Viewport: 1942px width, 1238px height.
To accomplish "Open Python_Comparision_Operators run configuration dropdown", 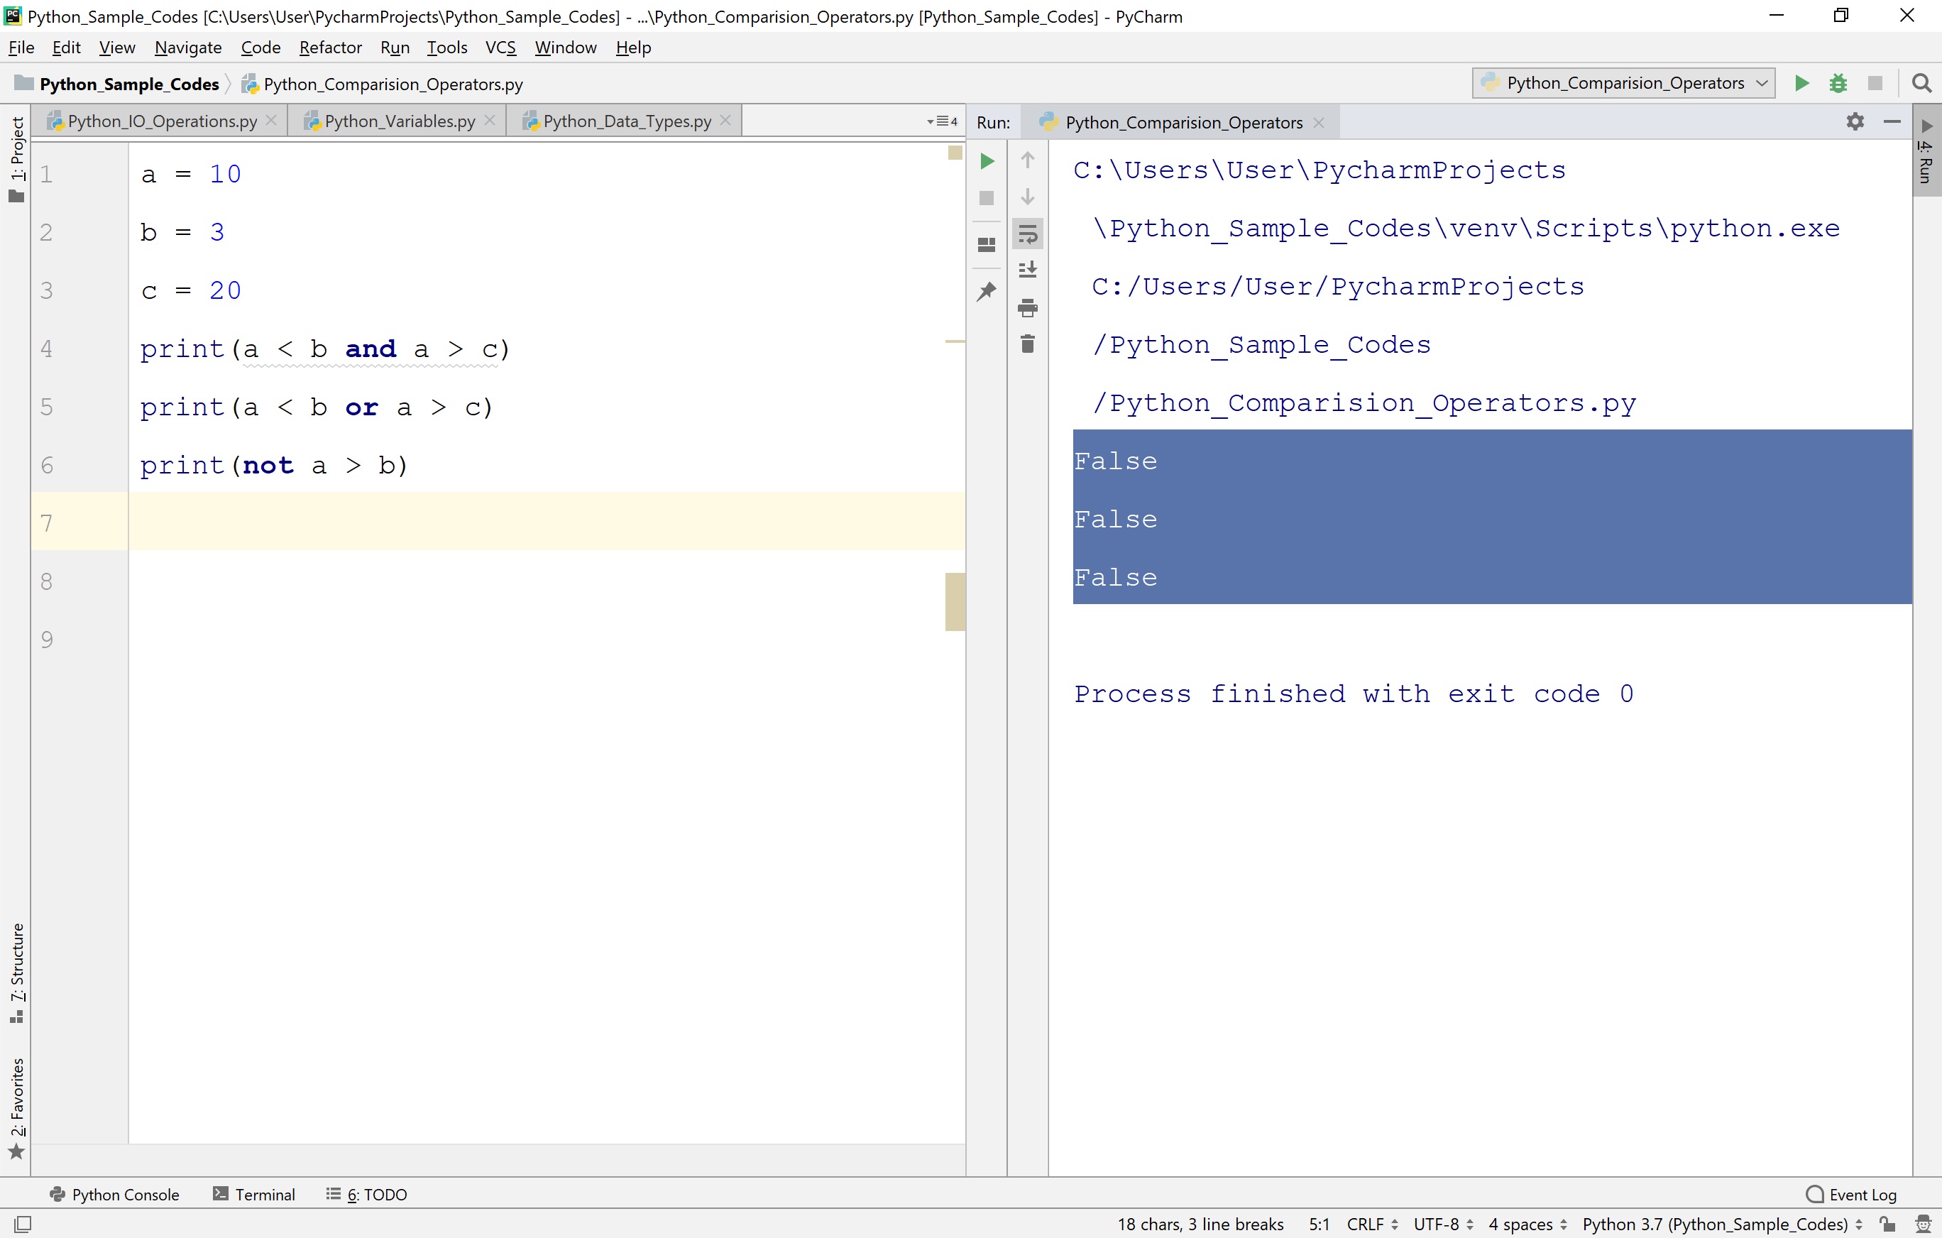I will (1623, 83).
